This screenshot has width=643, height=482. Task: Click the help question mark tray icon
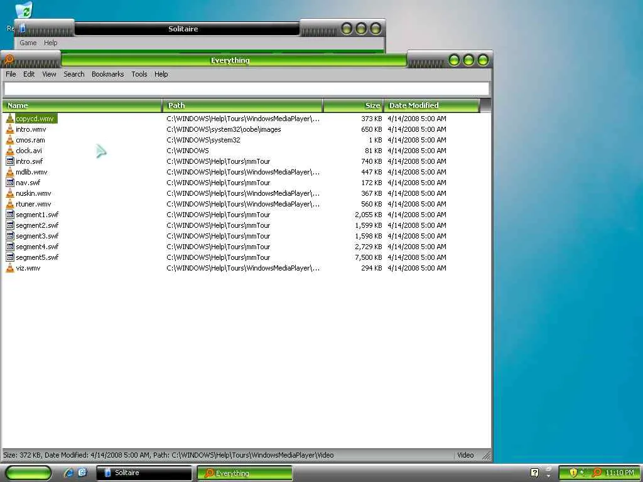tap(534, 473)
